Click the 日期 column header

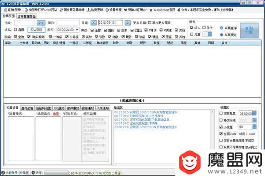[211, 43]
